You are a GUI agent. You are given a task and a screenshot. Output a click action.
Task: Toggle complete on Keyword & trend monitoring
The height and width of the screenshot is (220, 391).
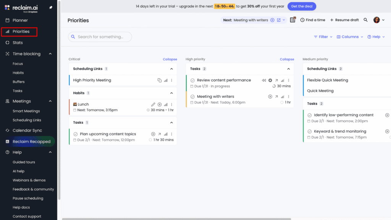310,131
